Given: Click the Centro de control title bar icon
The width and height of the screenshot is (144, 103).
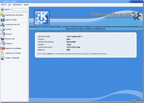Looking at the screenshot, I should tap(1, 2).
